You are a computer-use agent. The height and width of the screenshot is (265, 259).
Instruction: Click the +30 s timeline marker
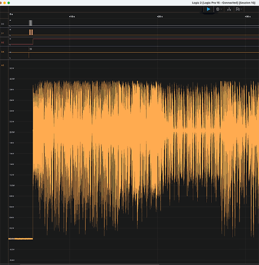click(248, 17)
